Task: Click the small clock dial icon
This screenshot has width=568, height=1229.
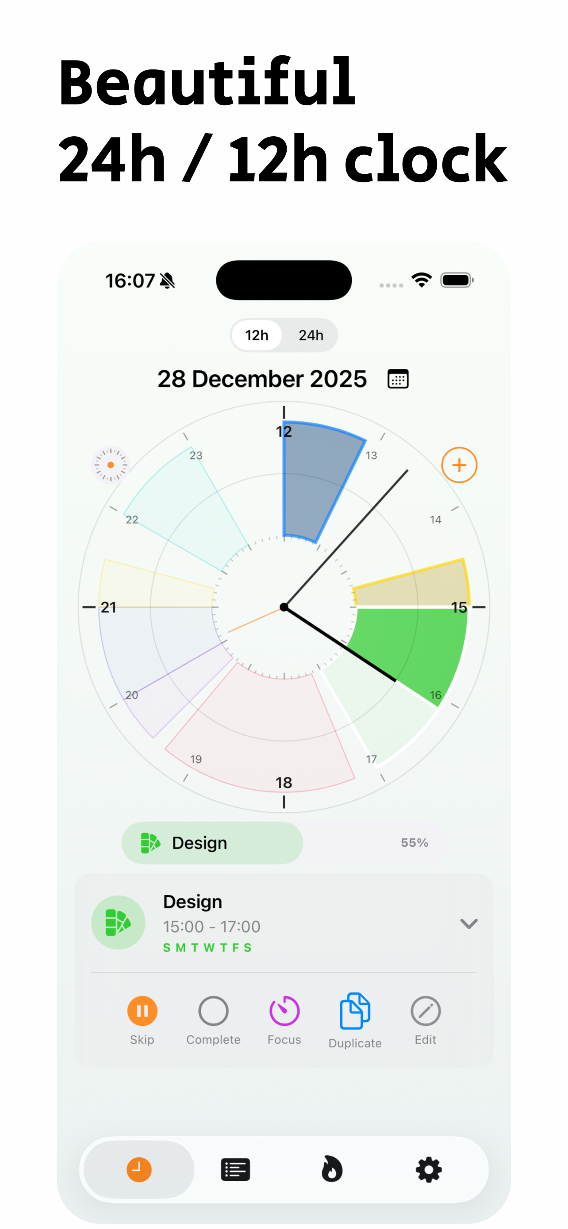Action: click(110, 465)
